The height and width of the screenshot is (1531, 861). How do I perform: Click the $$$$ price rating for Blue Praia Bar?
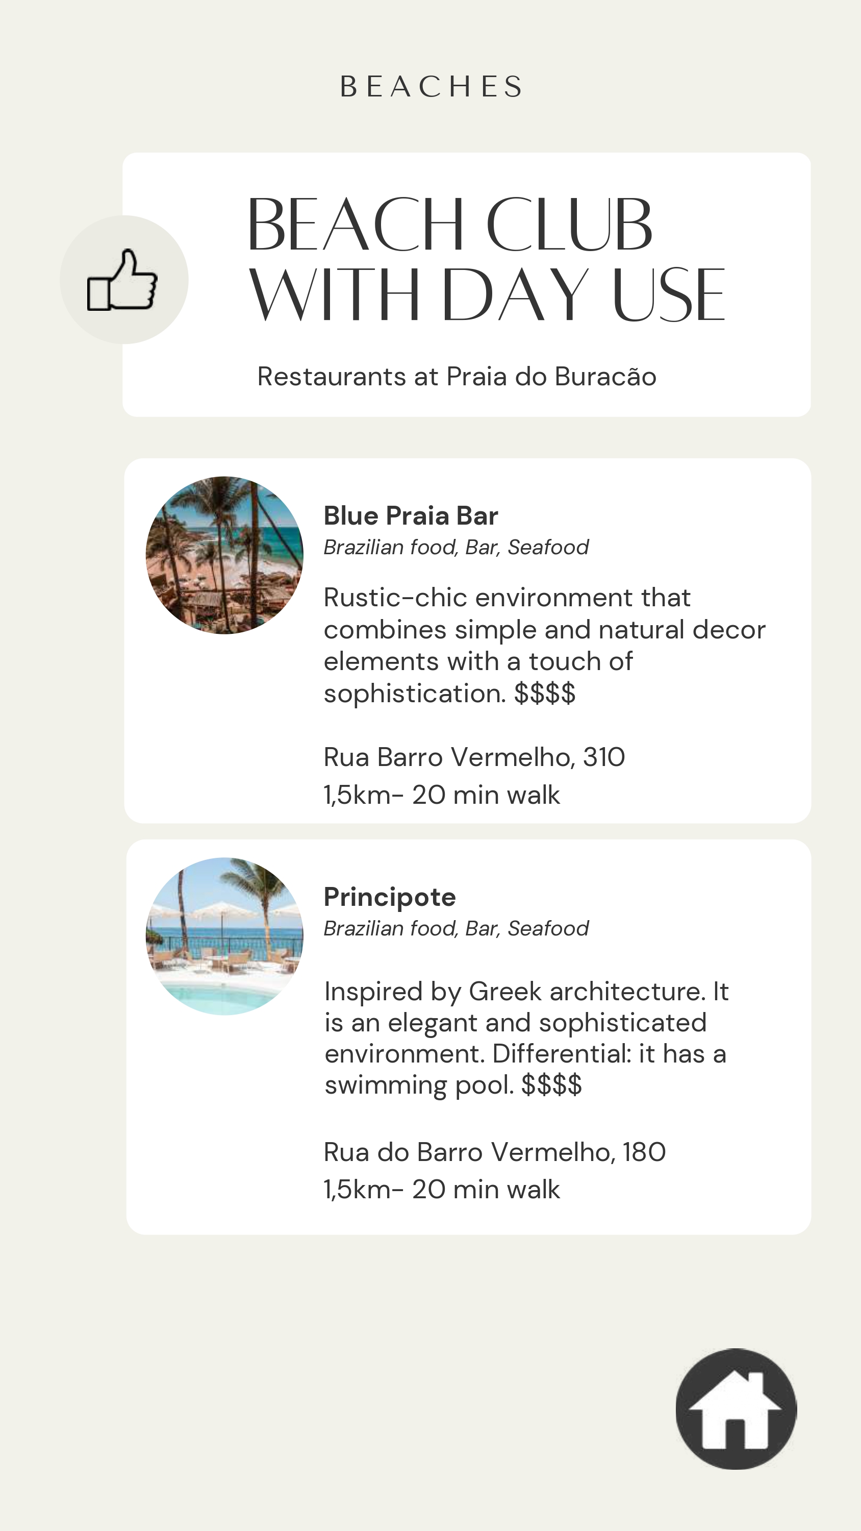(x=545, y=694)
